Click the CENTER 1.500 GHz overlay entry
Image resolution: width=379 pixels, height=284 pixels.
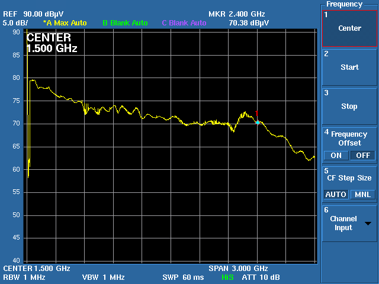52,43
